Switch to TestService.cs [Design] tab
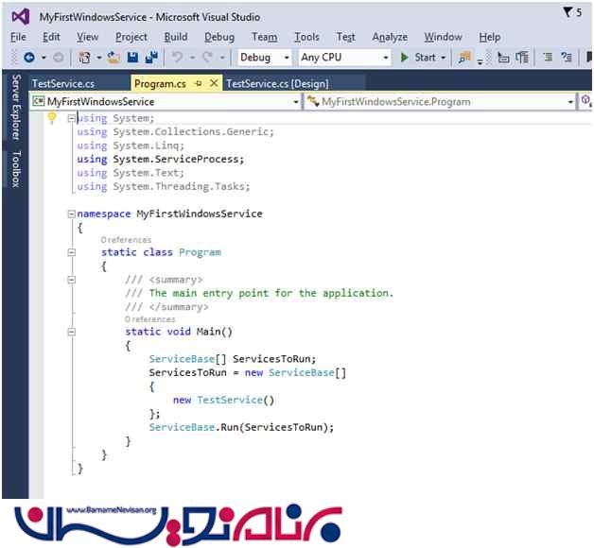 (277, 83)
